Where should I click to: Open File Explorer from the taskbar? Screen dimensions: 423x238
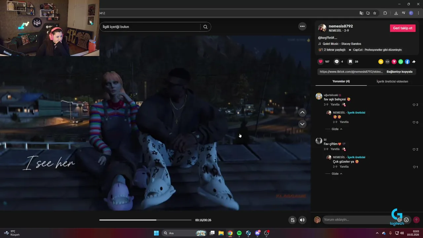pyautogui.click(x=221, y=233)
